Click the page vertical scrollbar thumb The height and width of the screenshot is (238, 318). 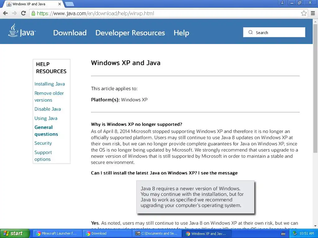(x=316, y=88)
